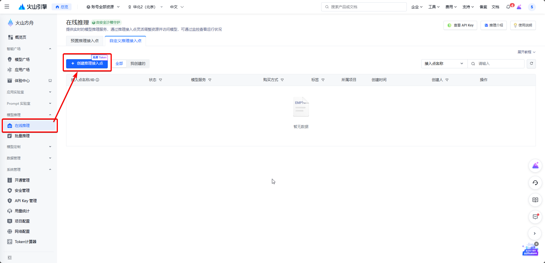Image resolution: width=545 pixels, height=263 pixels.
Task: Open the feedback icon with red dot
Action: (x=535, y=217)
